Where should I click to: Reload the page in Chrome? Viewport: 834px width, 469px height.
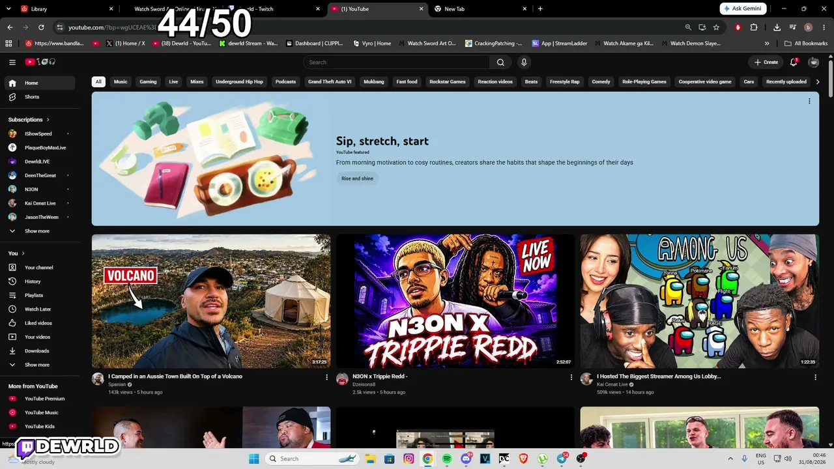[41, 27]
